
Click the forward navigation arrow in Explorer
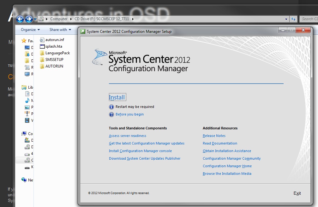click(x=28, y=19)
